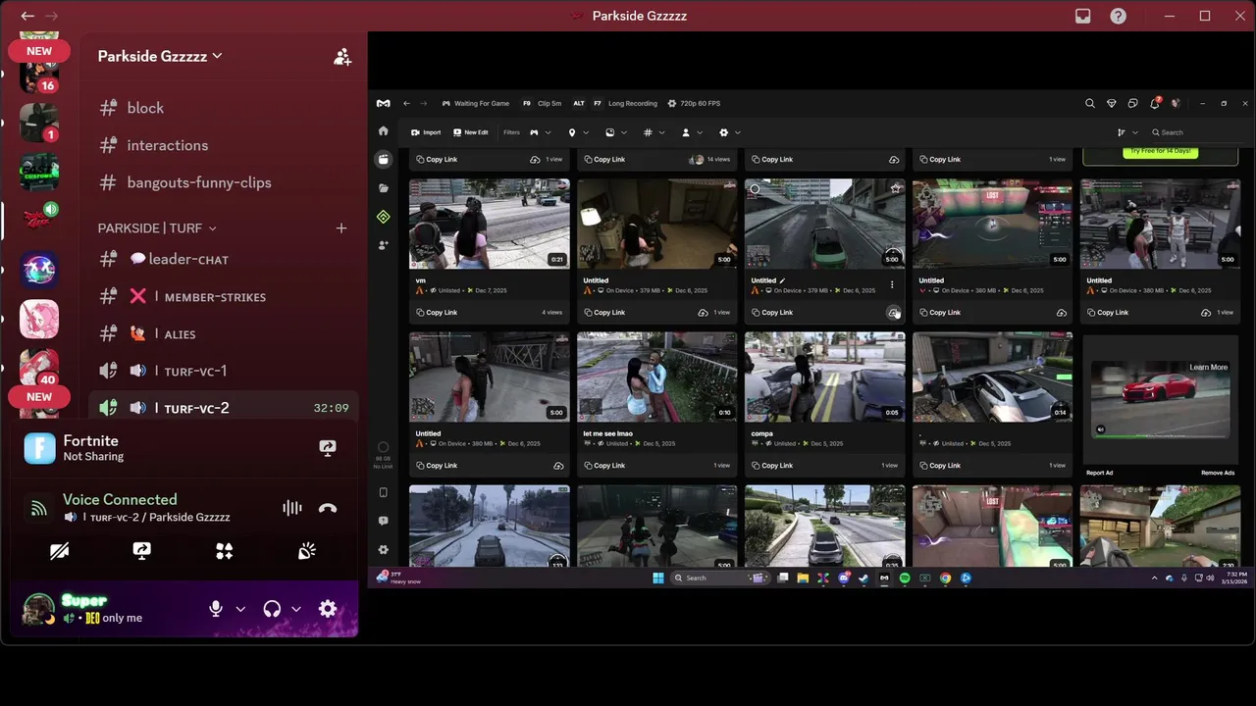Jump to lower NEW unread indicator
The width and height of the screenshot is (1256, 706).
click(39, 397)
